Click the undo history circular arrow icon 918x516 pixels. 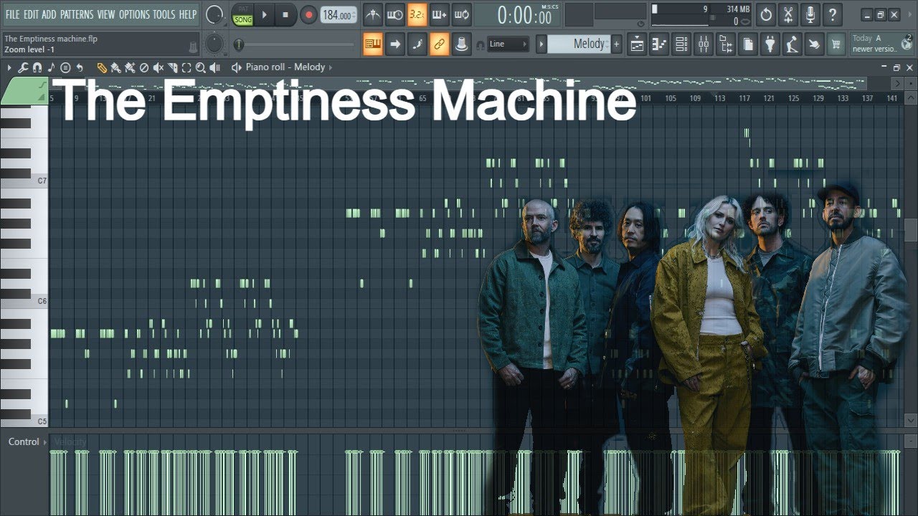[766, 14]
